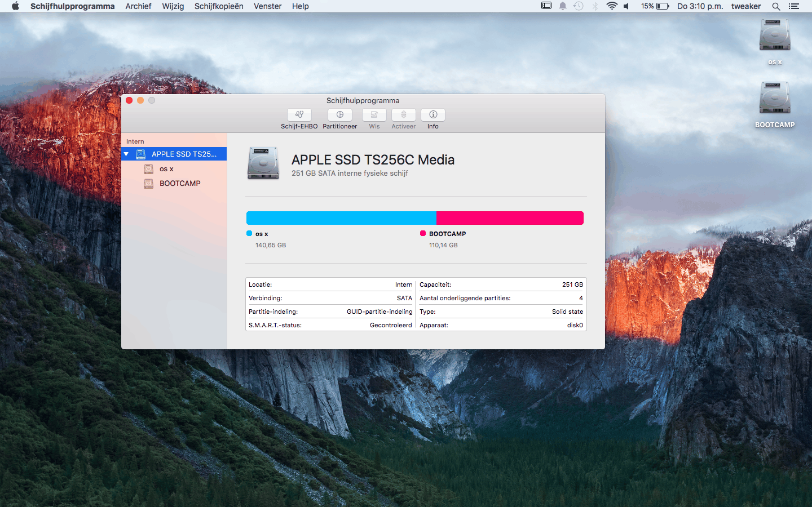Click the blue os x partition bar
Image resolution: width=812 pixels, height=507 pixels.
(341, 218)
